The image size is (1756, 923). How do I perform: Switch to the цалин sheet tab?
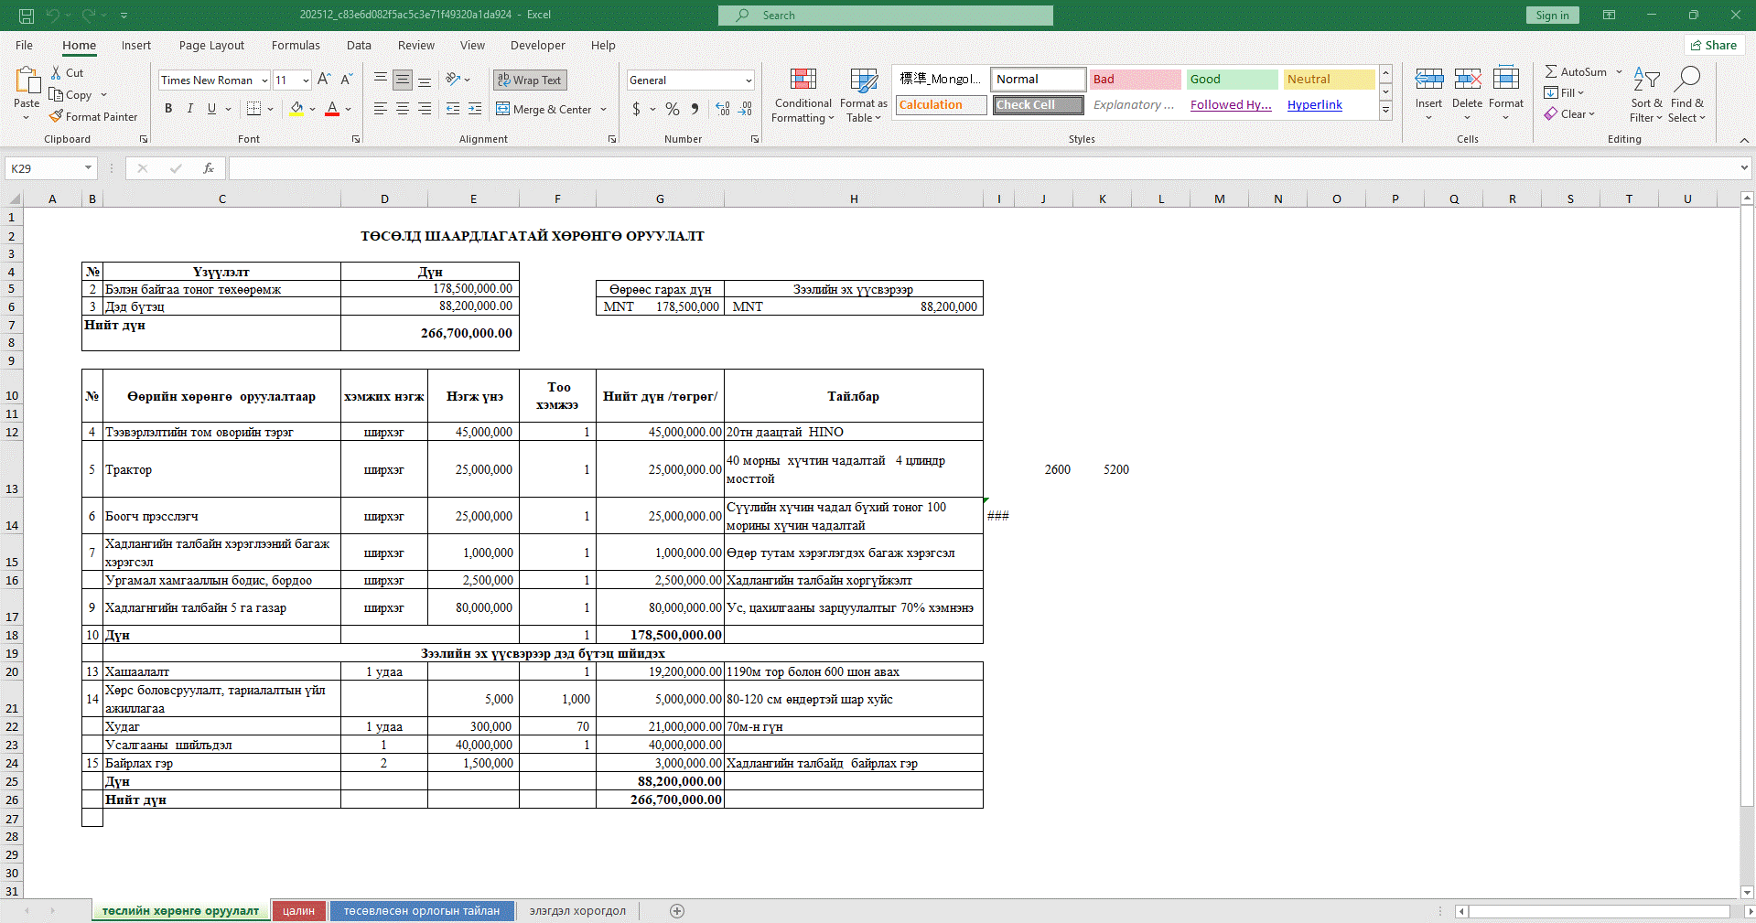[298, 911]
